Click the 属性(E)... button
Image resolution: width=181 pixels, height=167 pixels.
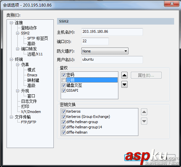click(146, 75)
